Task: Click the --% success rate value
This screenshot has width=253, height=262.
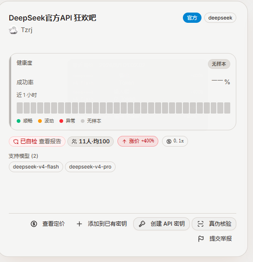Action: coord(221,82)
